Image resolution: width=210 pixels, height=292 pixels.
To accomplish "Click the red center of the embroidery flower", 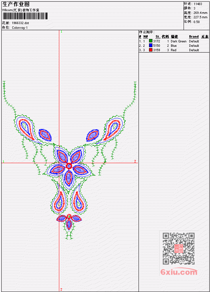I will 69,166.
